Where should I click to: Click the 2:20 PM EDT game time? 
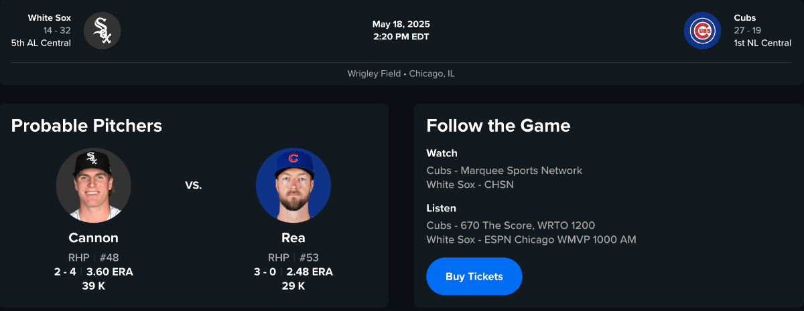401,37
